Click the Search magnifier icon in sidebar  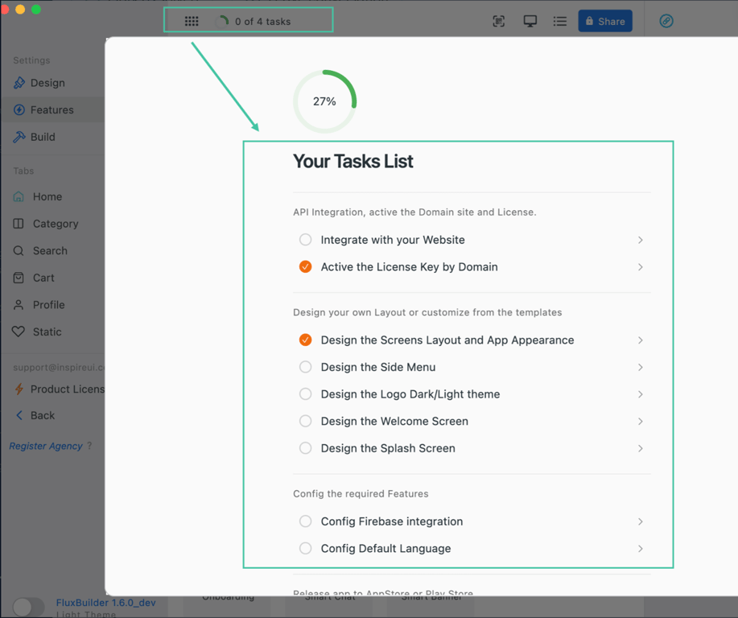[19, 251]
